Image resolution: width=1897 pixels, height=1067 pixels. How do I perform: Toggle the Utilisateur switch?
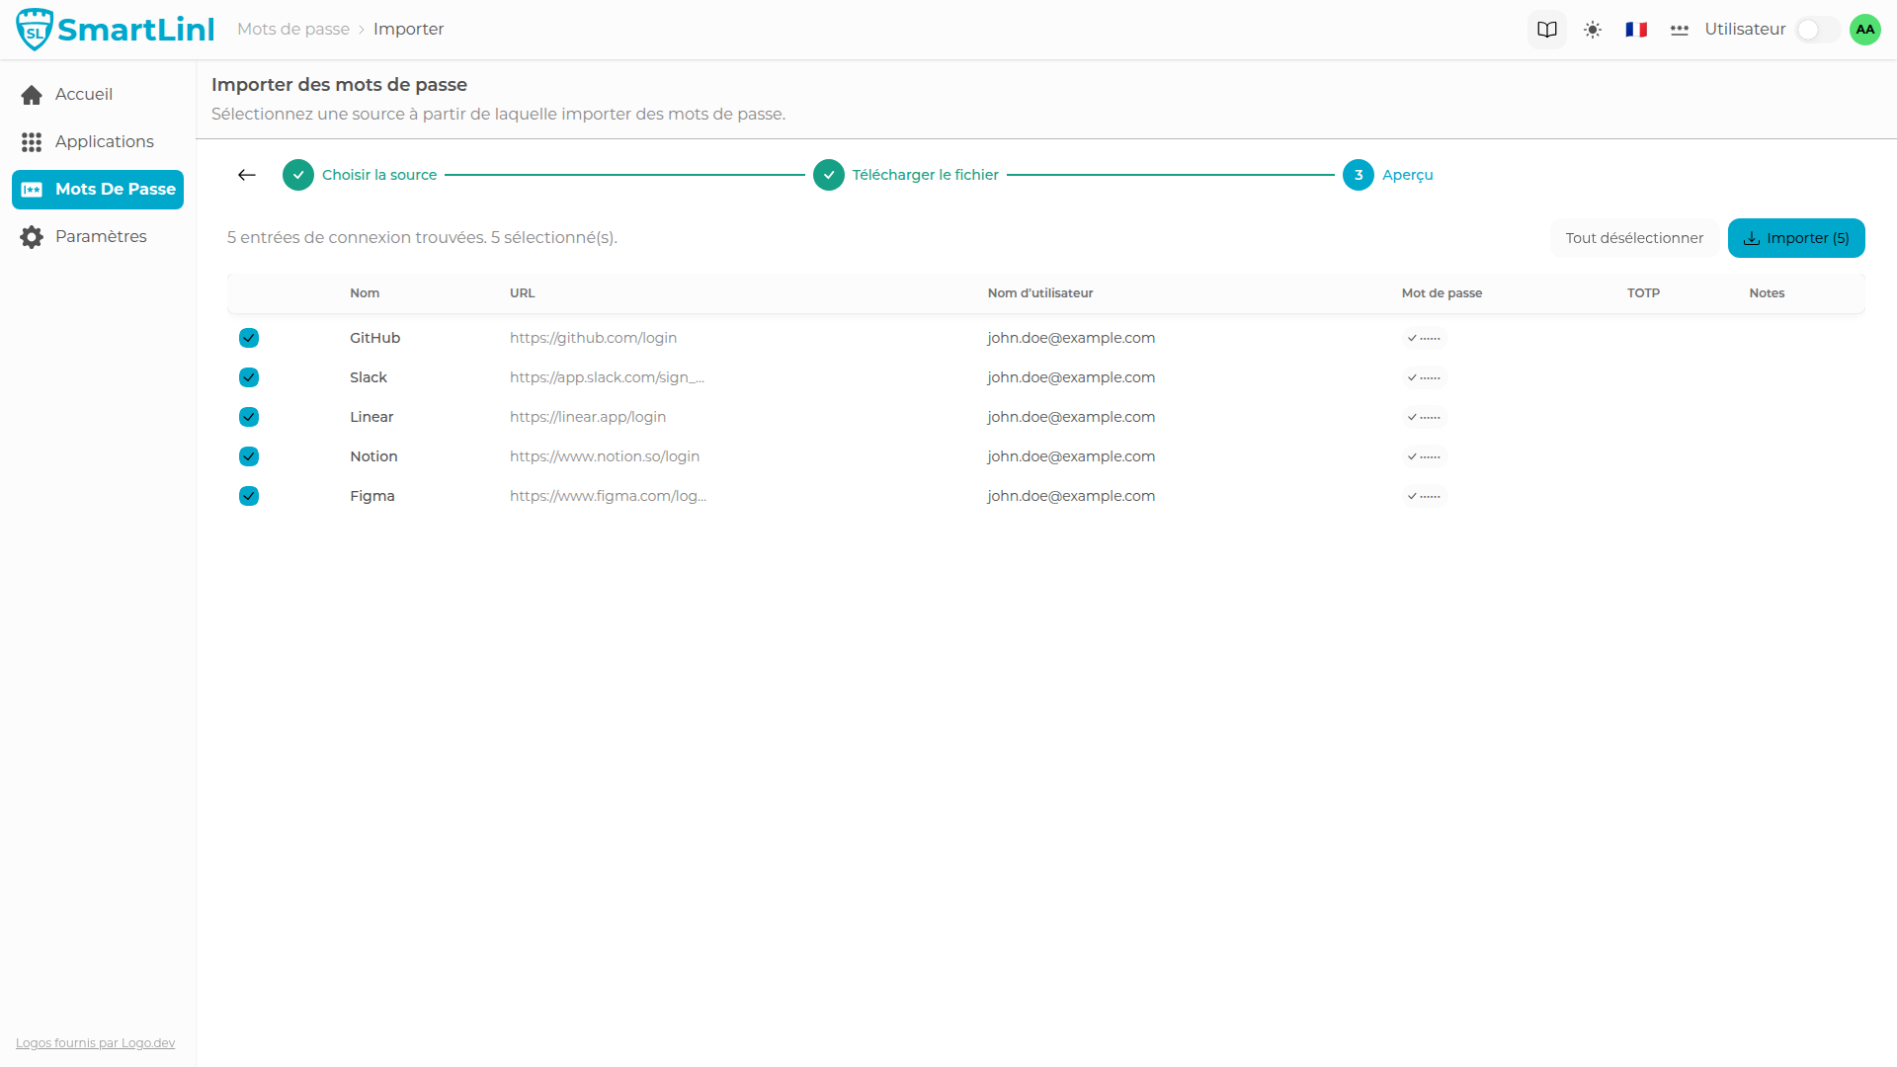[1816, 30]
